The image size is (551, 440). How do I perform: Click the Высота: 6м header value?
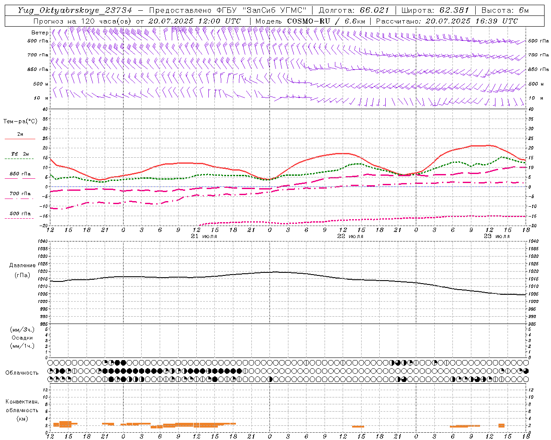pyautogui.click(x=505, y=10)
